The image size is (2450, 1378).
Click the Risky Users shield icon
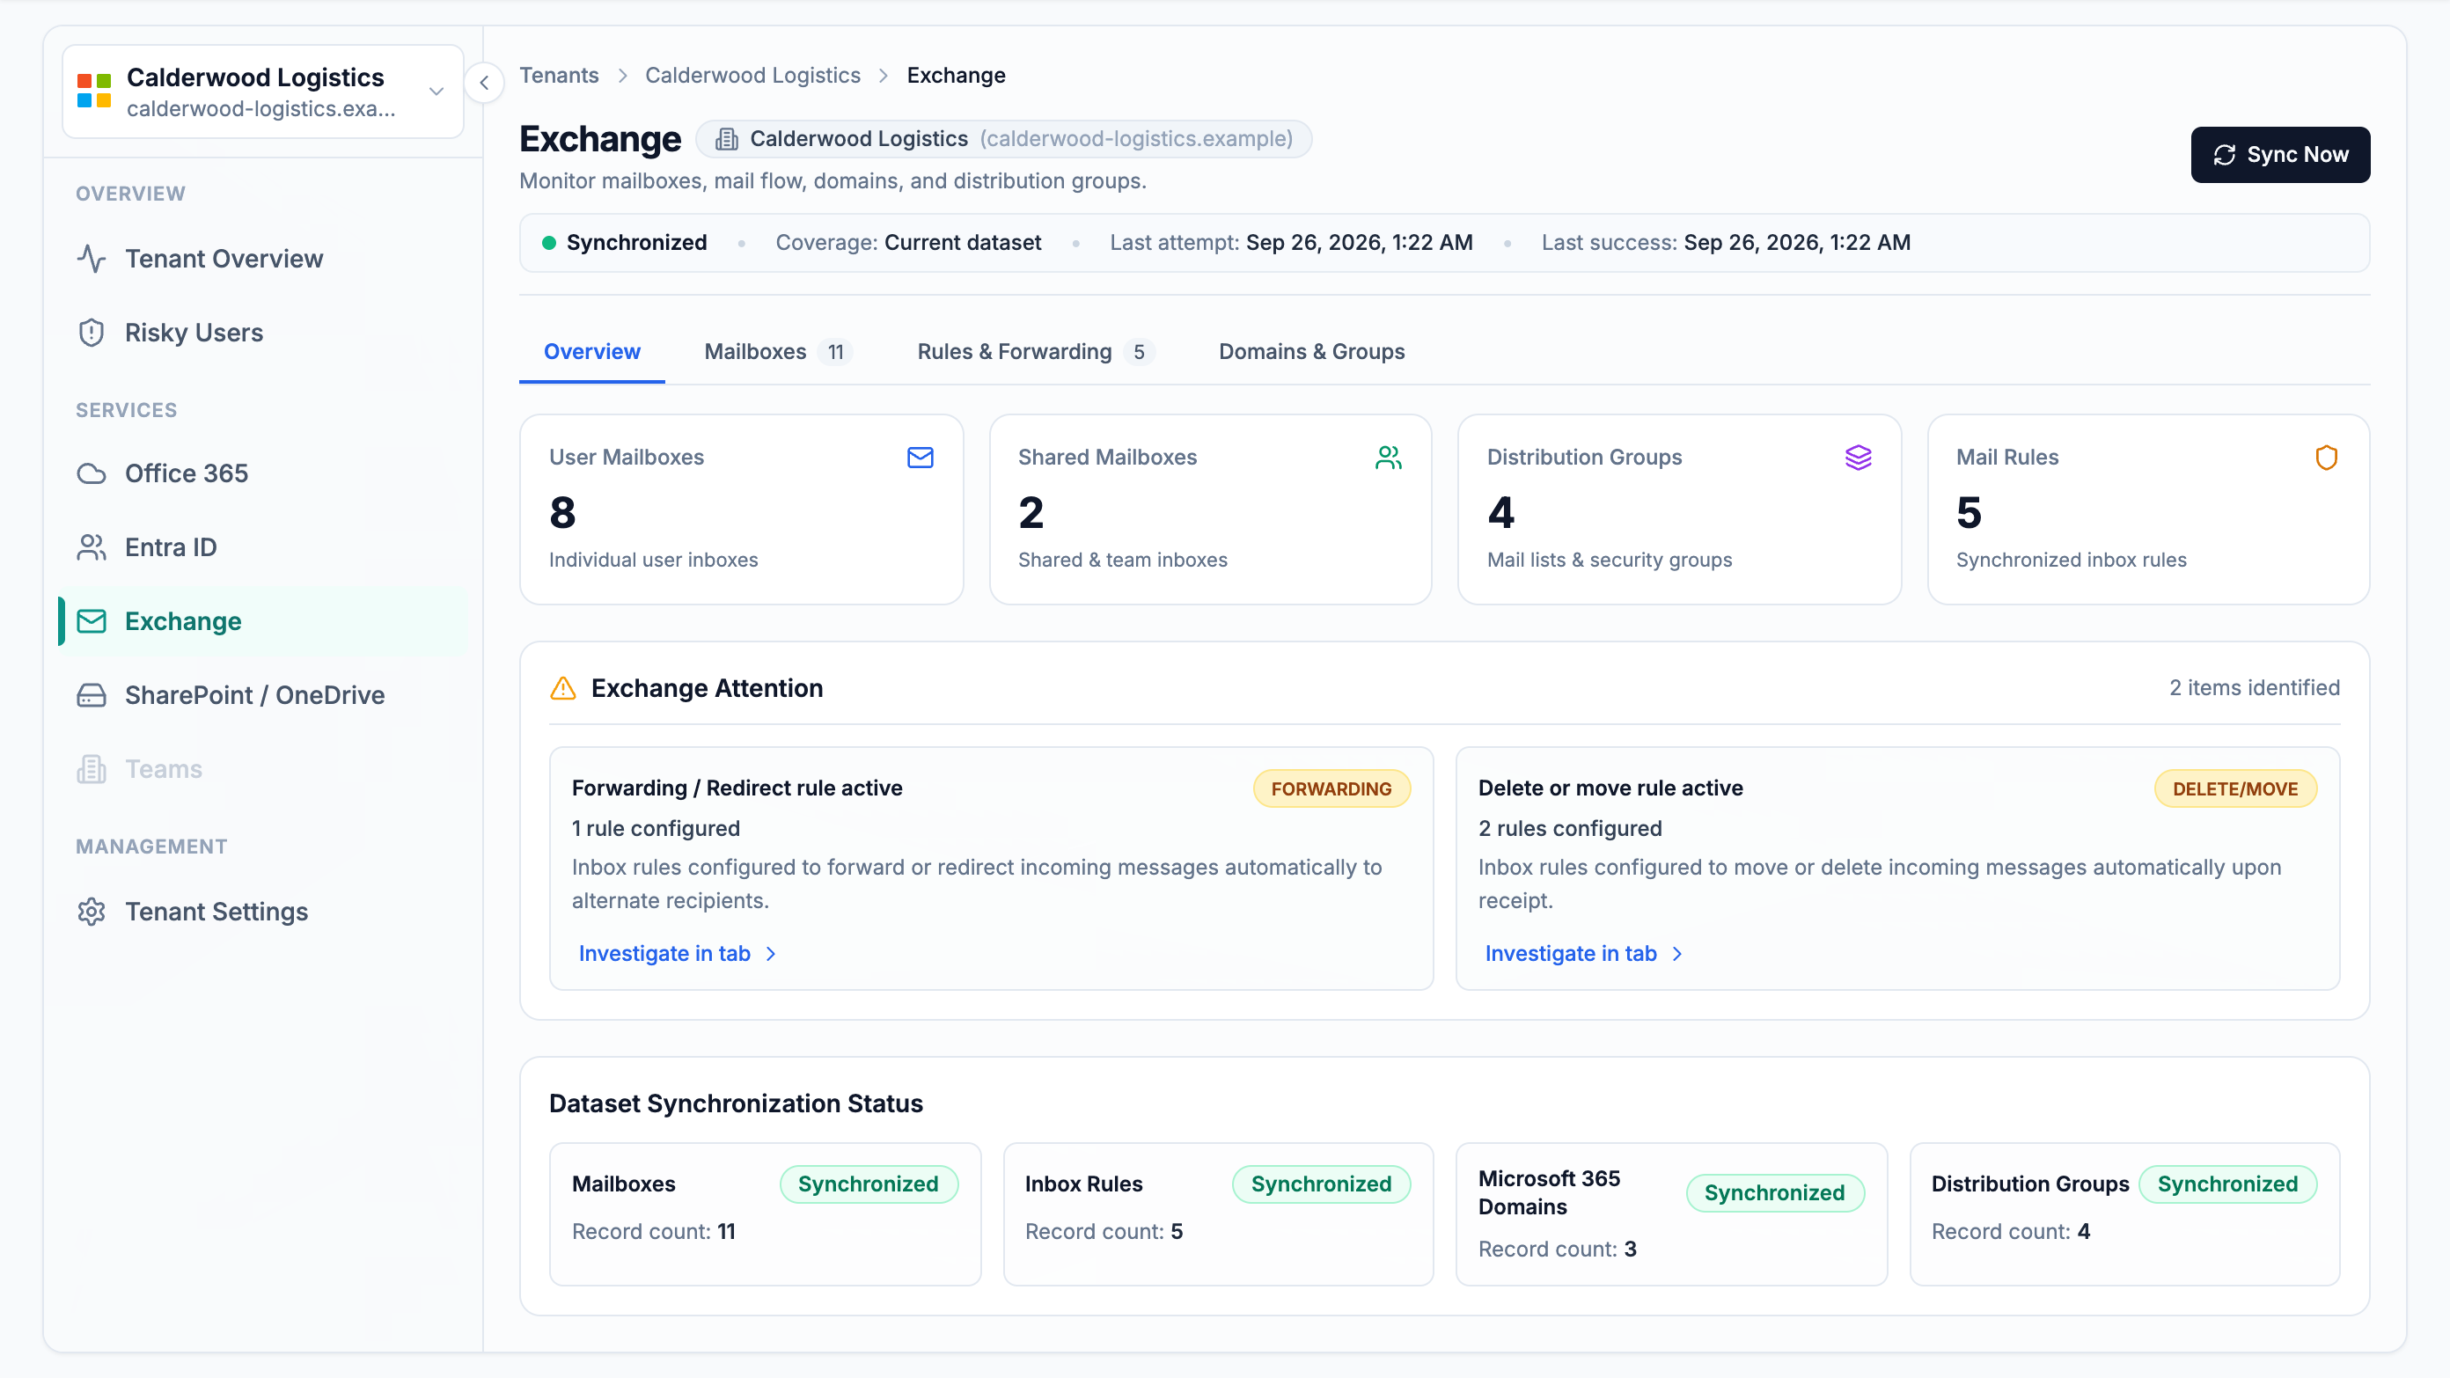(92, 333)
